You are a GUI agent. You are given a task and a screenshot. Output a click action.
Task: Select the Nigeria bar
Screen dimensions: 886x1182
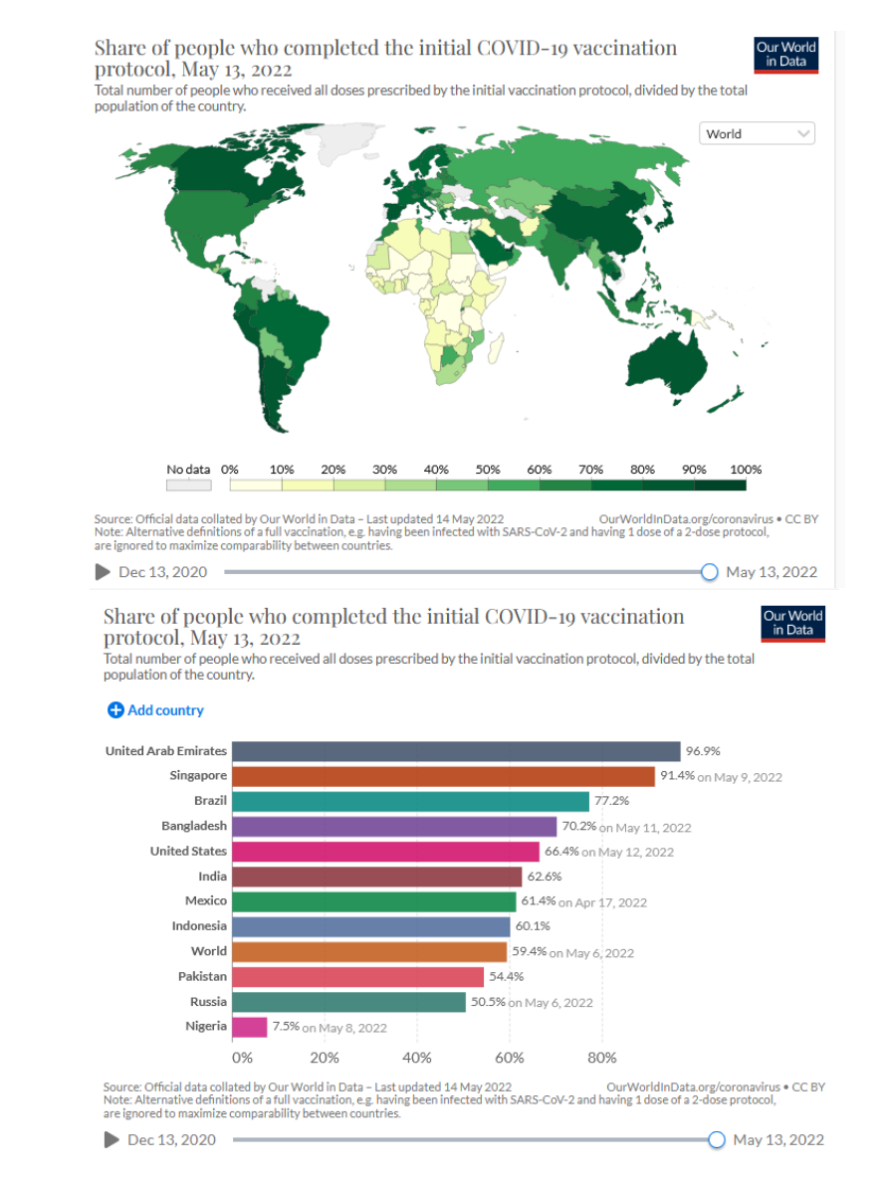pos(250,1027)
